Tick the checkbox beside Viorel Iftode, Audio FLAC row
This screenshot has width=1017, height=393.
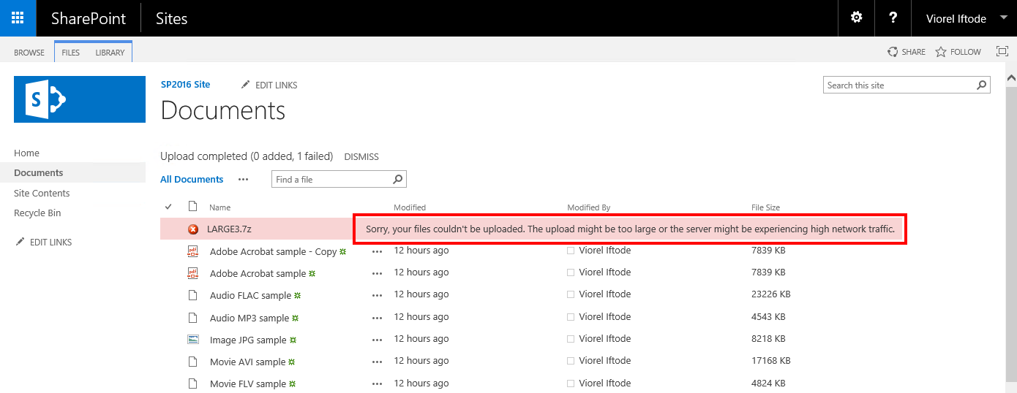tap(571, 294)
